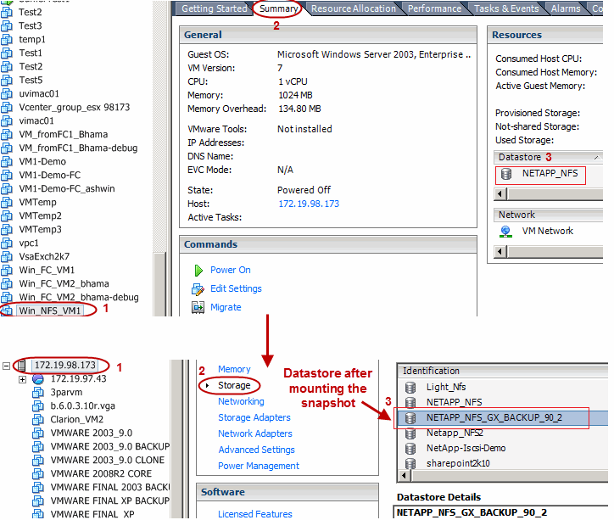This screenshot has width=614, height=520.
Task: Open the Alarms tab
Action: coord(566,8)
